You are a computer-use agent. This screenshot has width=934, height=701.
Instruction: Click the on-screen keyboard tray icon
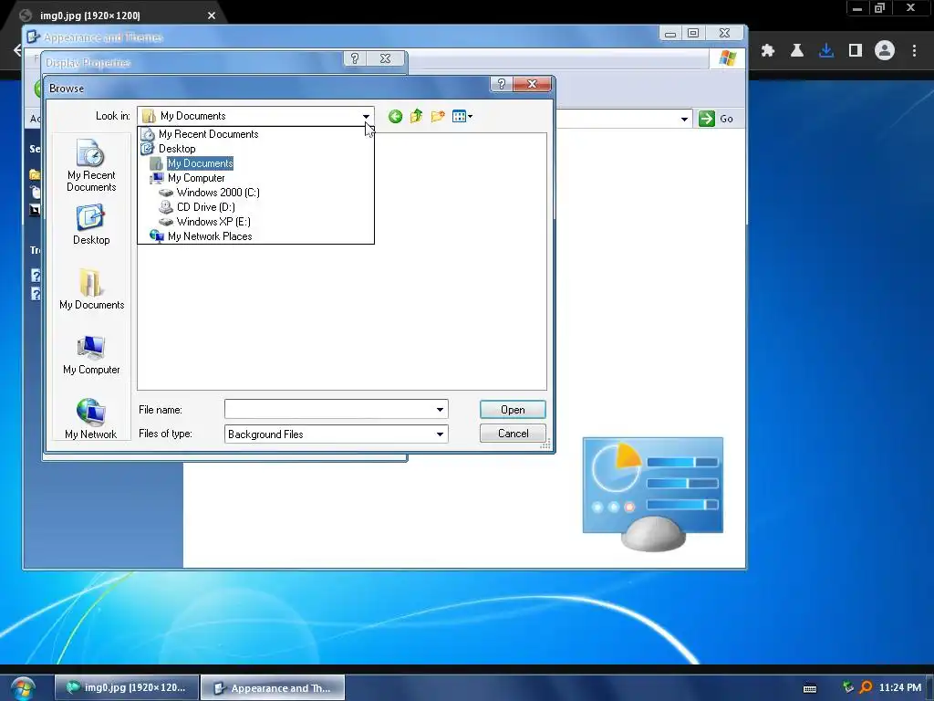[x=810, y=688]
